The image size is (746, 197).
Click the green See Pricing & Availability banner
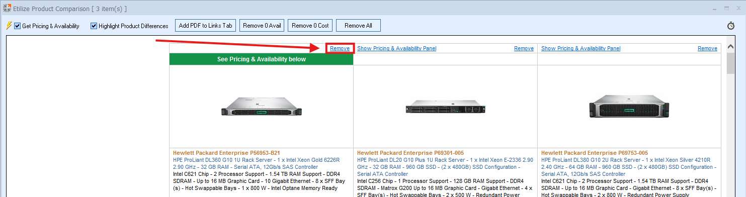pos(262,59)
